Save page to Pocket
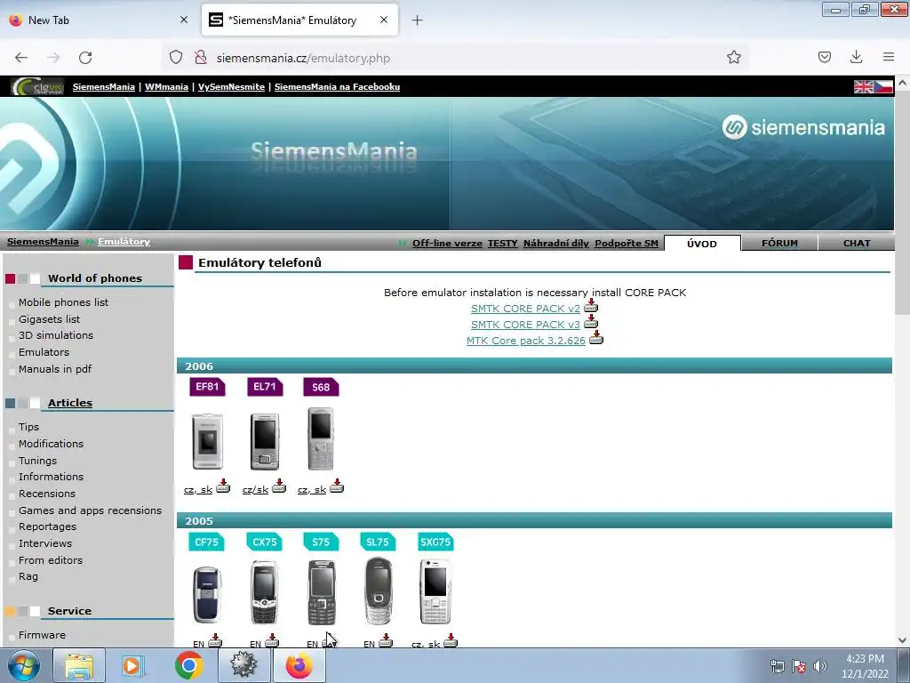910x683 pixels. pyautogui.click(x=824, y=57)
